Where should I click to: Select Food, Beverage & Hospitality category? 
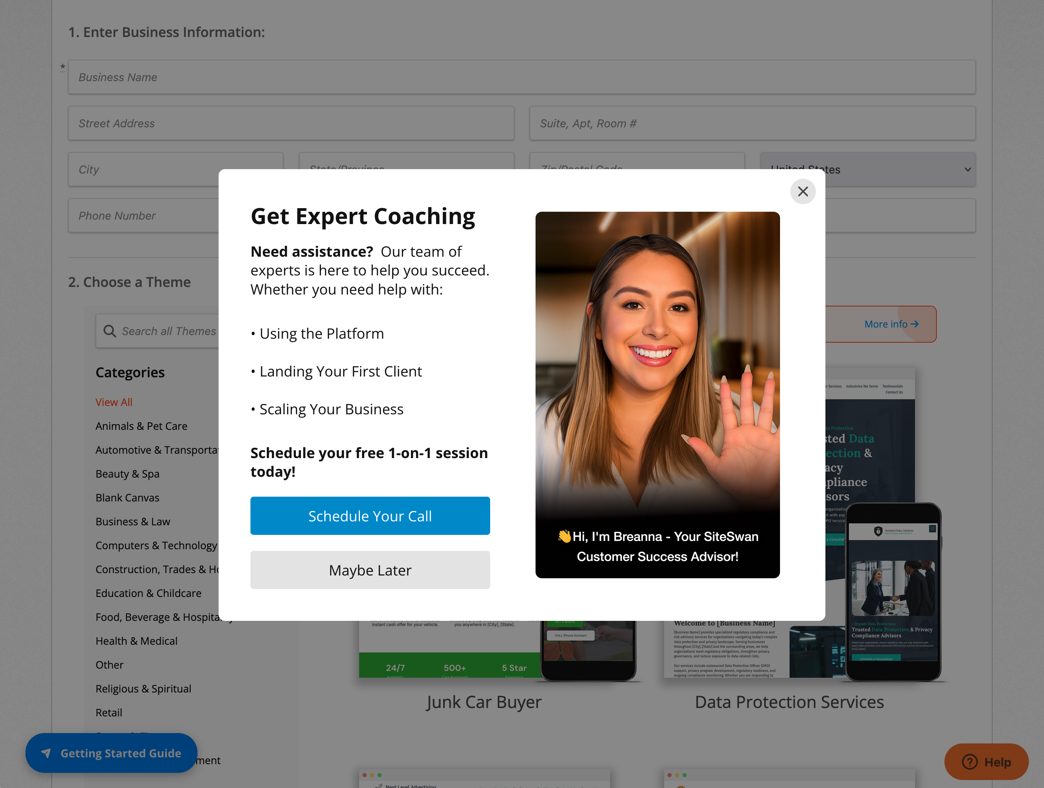[x=164, y=617]
